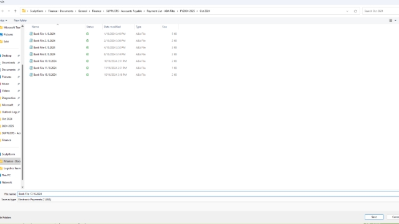
Task: Select 2024-2025 folder in the navigation pane
Action: (x=7, y=126)
